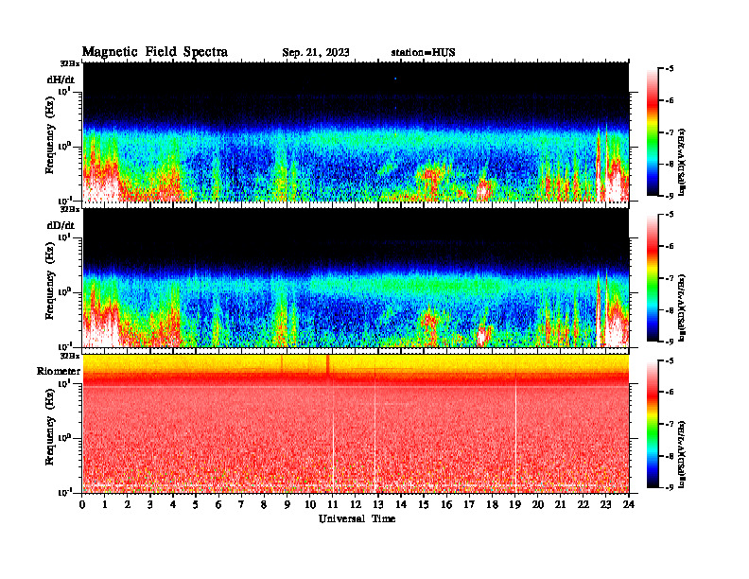The width and height of the screenshot is (749, 579).
Task: Select the date text "Sep. 21, 2023"
Action: pyautogui.click(x=315, y=53)
